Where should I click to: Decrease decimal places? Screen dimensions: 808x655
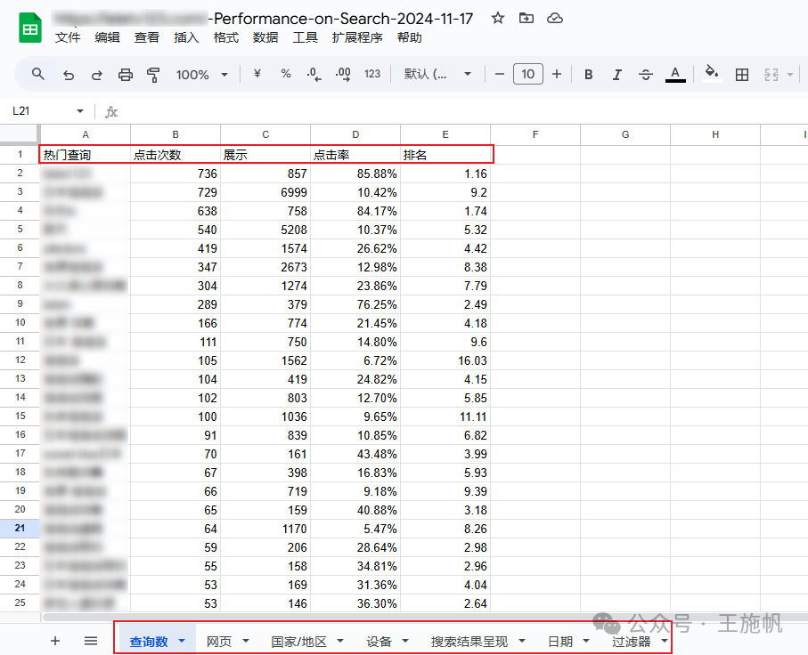[314, 75]
